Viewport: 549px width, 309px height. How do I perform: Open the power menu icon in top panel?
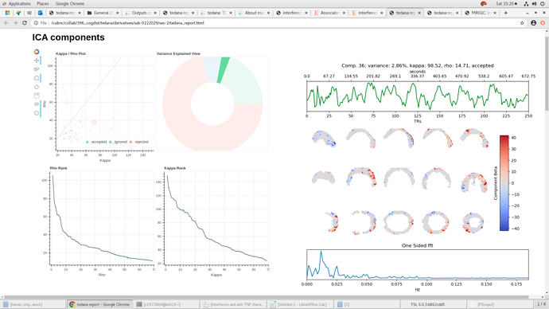[543, 3]
